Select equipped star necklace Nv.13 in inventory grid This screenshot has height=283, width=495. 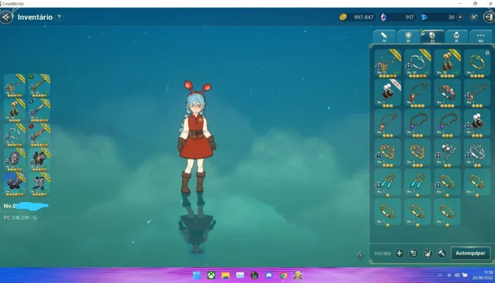(388, 63)
